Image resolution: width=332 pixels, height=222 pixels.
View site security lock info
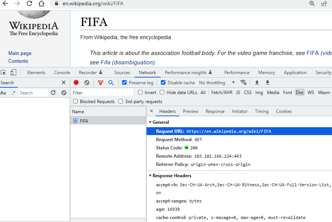coord(56,3)
